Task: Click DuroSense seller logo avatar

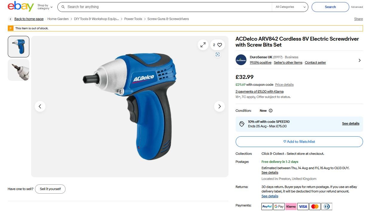Action: pyautogui.click(x=241, y=60)
